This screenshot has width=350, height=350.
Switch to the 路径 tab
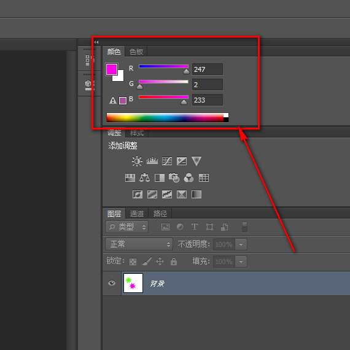click(160, 214)
